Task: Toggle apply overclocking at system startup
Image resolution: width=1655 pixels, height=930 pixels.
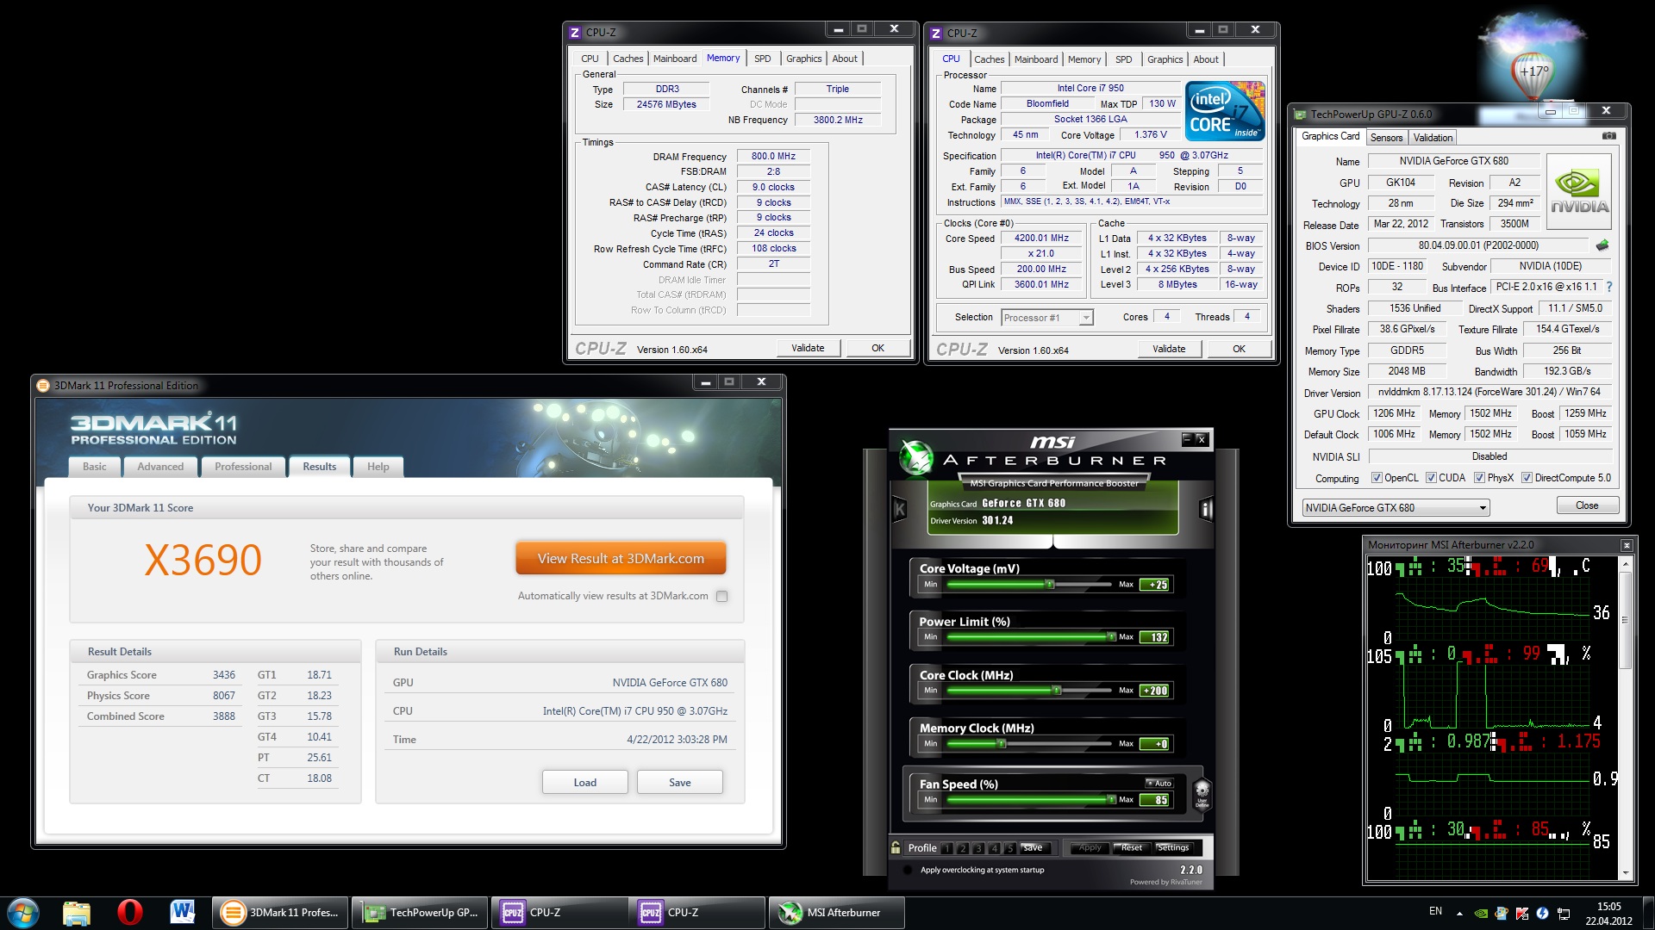Action: pyautogui.click(x=907, y=870)
